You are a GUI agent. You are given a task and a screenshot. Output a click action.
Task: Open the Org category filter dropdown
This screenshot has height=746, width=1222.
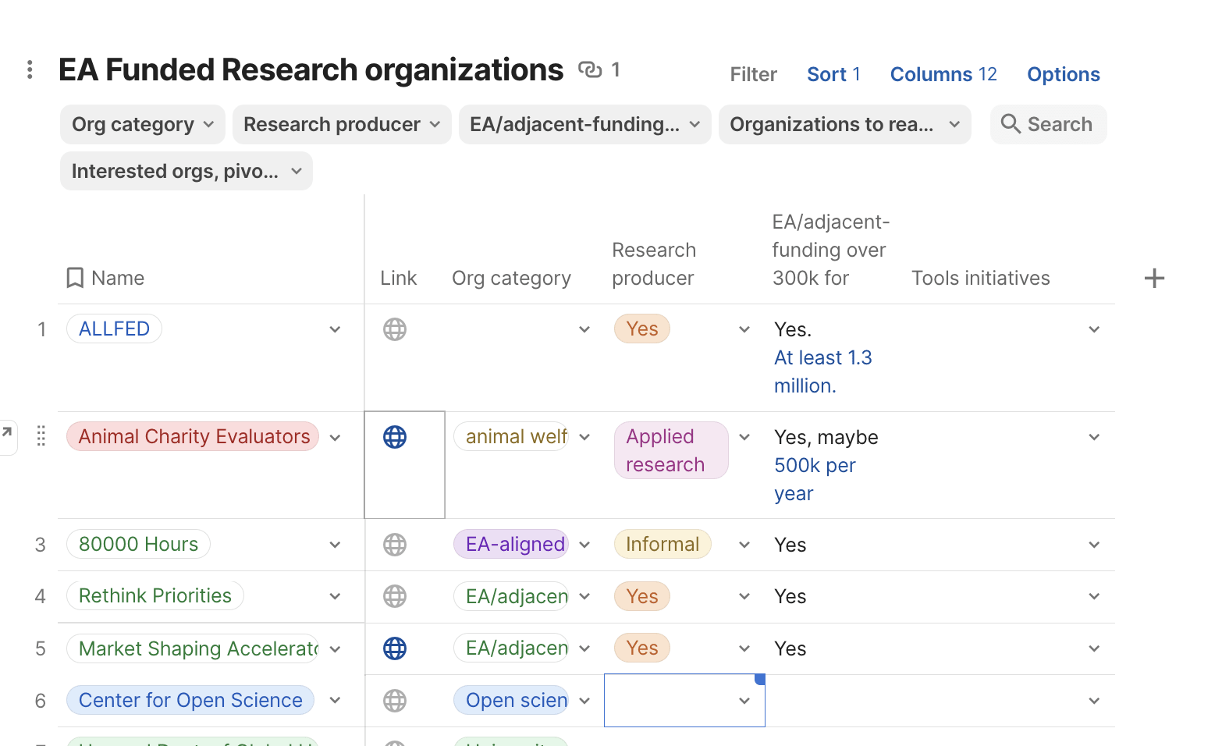click(142, 125)
